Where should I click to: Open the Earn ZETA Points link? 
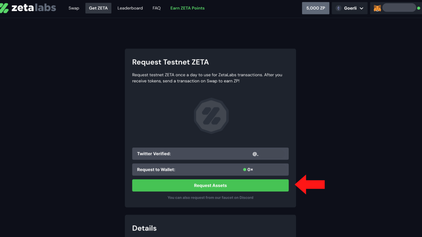pos(187,8)
